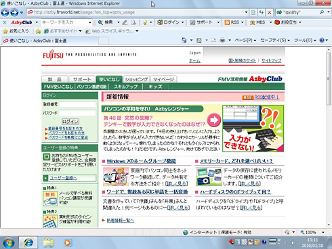Follow the ホーム link under Japan
332x249 pixels.
194,61
